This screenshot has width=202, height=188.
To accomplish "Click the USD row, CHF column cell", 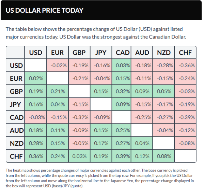I will (x=185, y=66).
